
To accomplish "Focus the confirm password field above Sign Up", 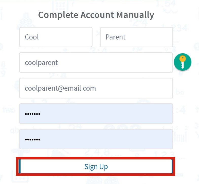I will tap(96, 139).
